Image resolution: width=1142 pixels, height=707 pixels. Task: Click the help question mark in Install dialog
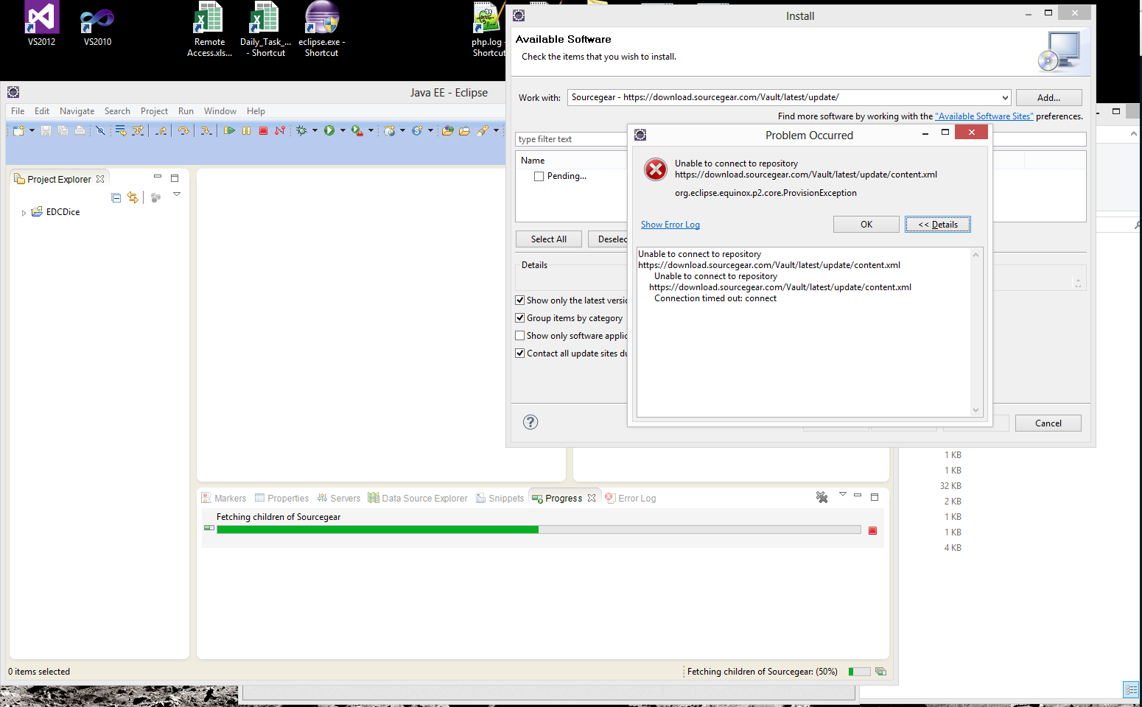(x=530, y=422)
